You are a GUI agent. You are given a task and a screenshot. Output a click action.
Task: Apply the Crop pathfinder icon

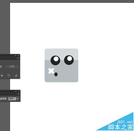(2, 75)
